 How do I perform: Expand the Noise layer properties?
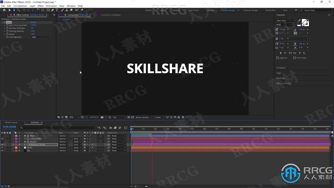coord(14,148)
